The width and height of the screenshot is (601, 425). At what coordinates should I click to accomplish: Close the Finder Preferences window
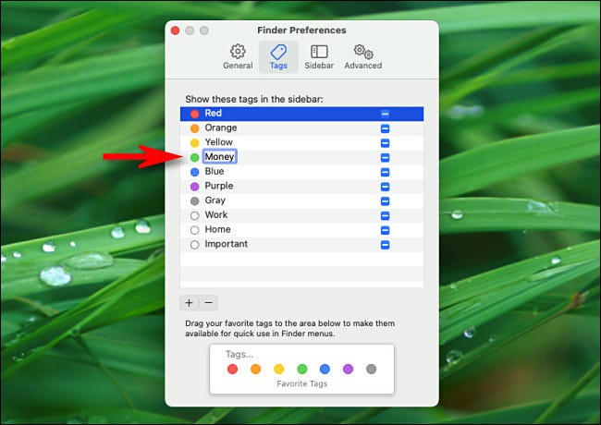click(x=175, y=30)
